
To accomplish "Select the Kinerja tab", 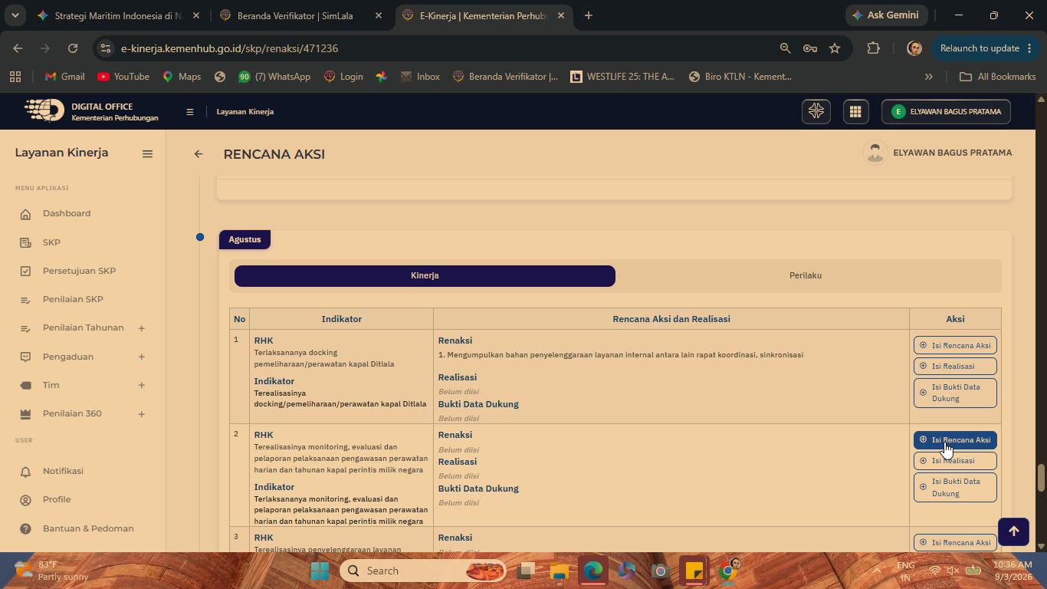I will 425,276.
